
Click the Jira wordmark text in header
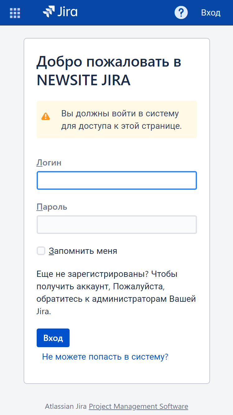pos(67,12)
